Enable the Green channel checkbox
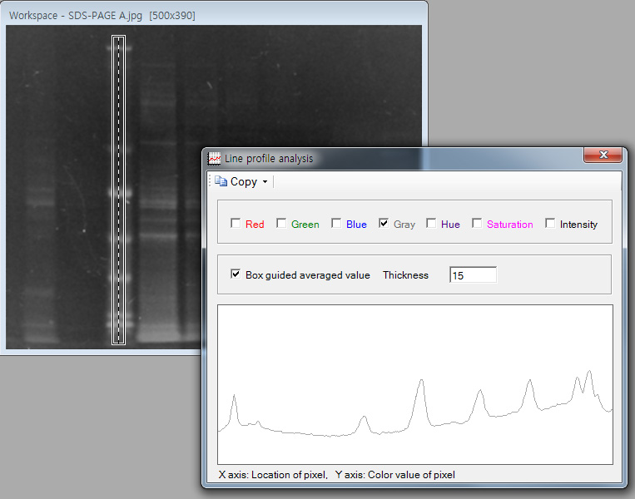Screen dimensions: 635x499 [x=281, y=224]
